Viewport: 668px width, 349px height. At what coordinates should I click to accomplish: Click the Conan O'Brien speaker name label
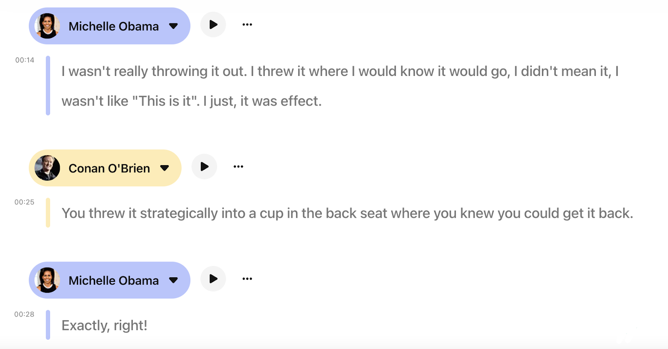(109, 168)
